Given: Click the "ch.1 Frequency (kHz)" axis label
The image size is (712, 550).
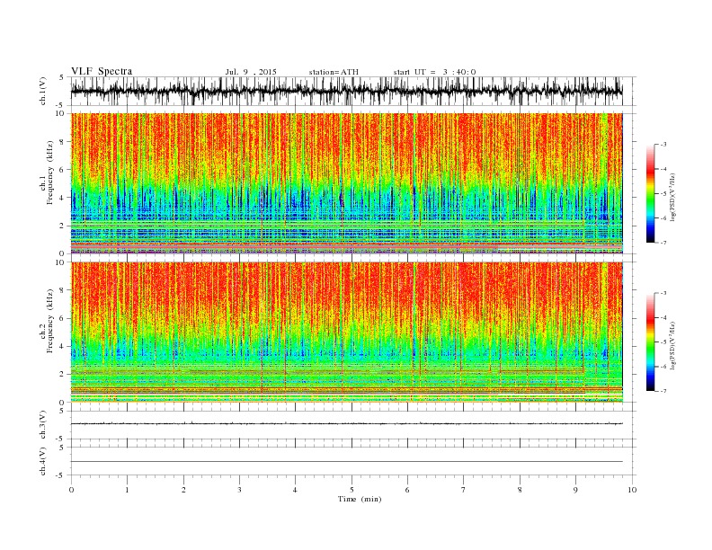Looking at the screenshot, I should tap(46, 173).
